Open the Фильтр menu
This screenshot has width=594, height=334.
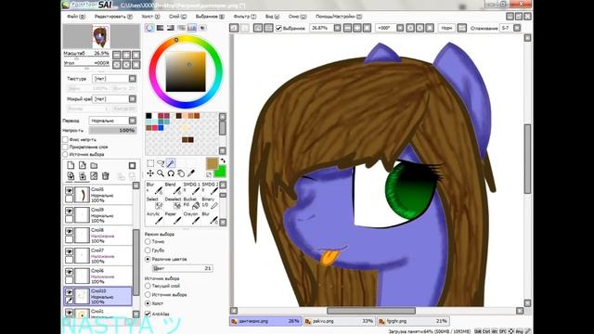coord(244,17)
